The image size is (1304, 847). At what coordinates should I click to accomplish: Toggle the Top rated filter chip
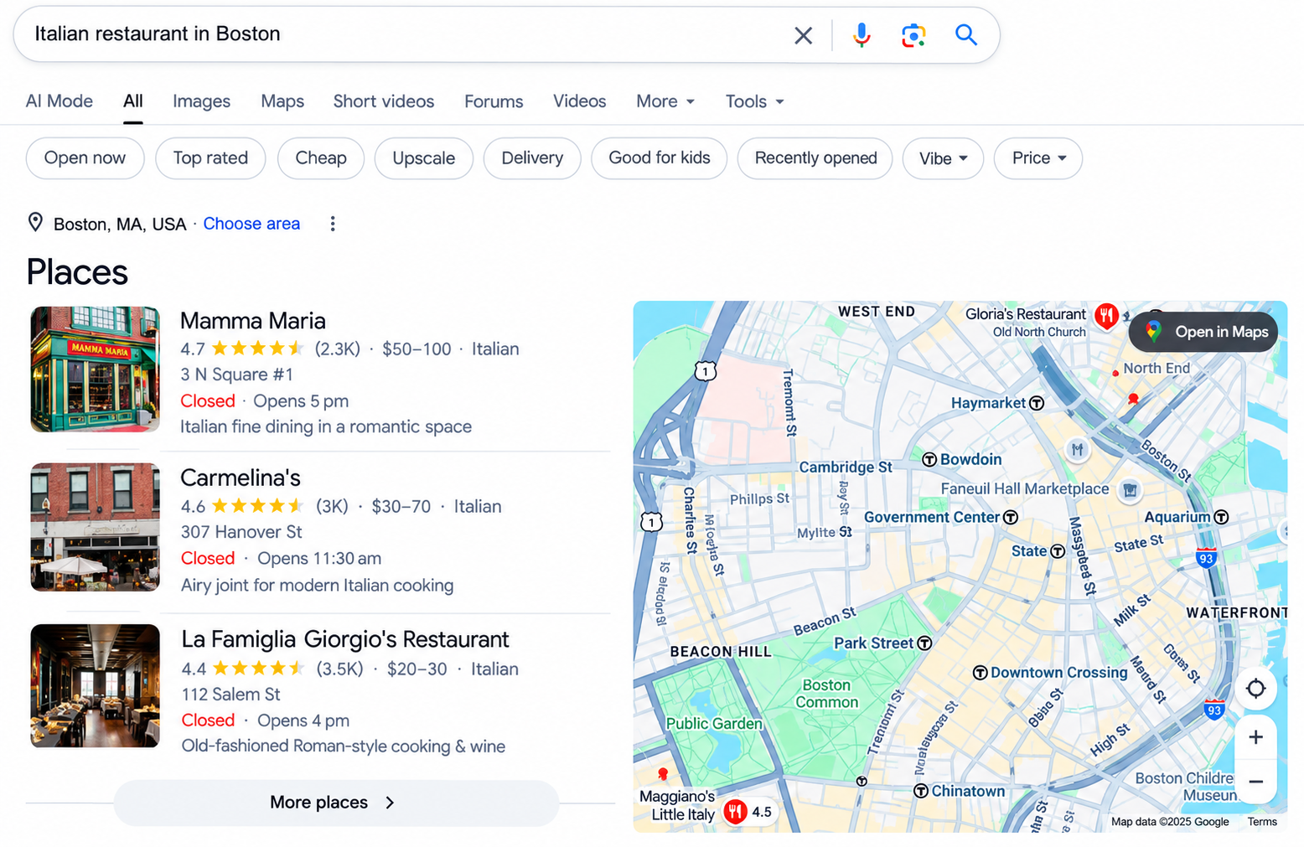210,158
